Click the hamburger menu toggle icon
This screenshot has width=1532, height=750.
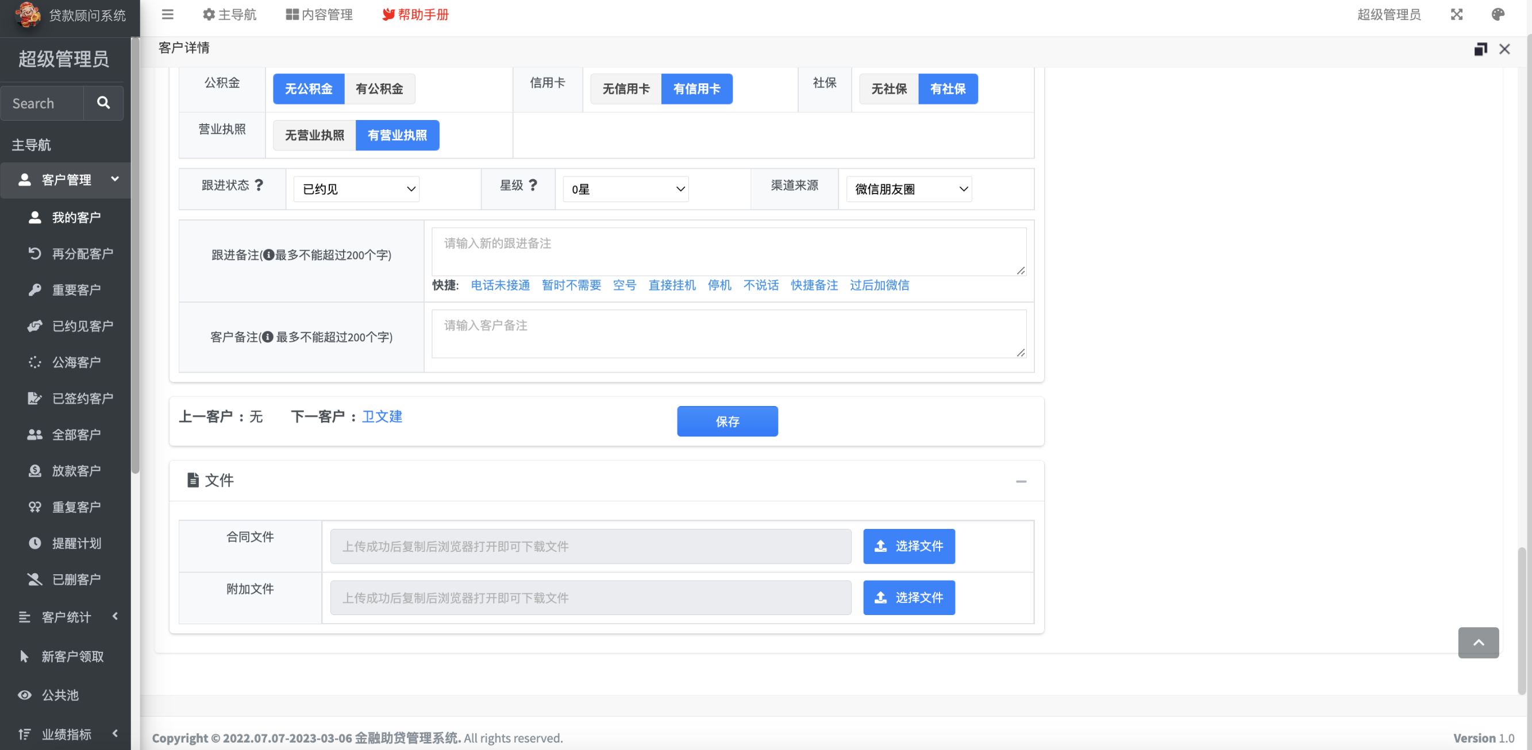(167, 14)
